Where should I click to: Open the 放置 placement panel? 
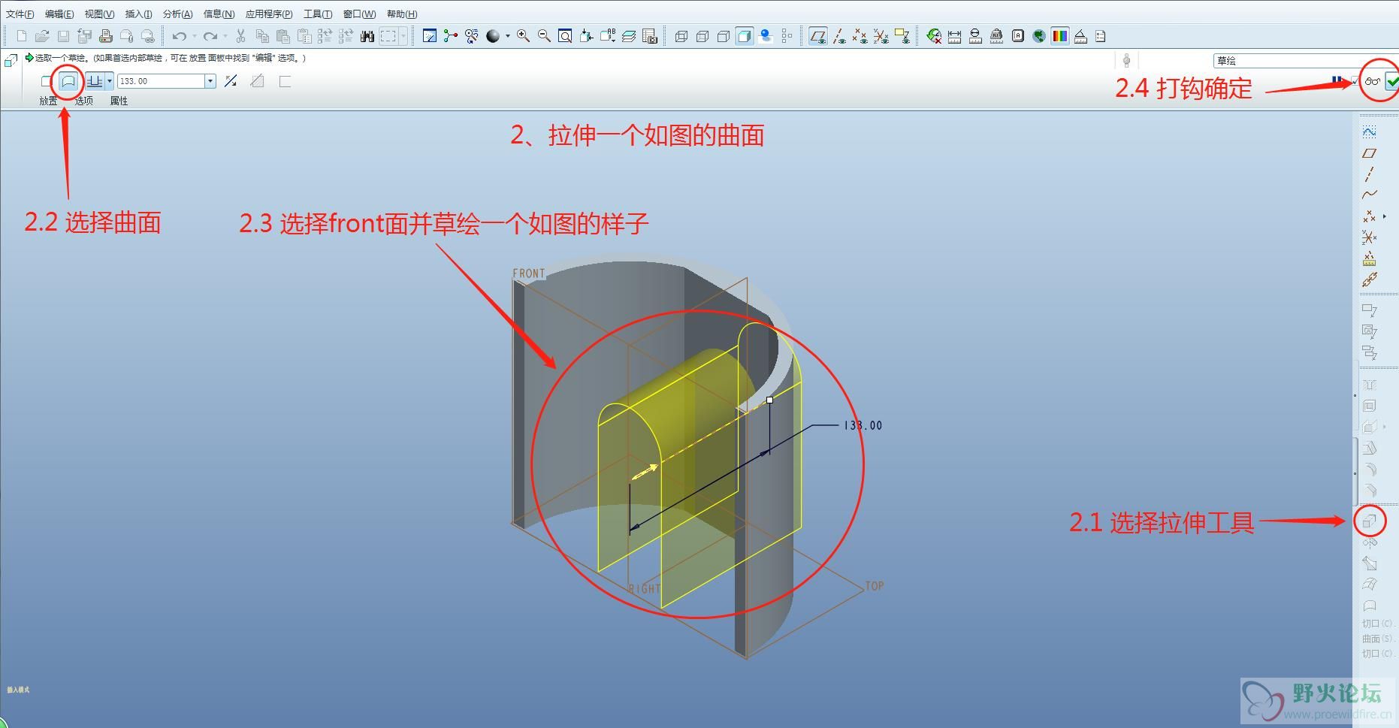[x=48, y=101]
